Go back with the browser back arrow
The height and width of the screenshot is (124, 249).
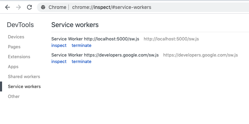(8, 7)
